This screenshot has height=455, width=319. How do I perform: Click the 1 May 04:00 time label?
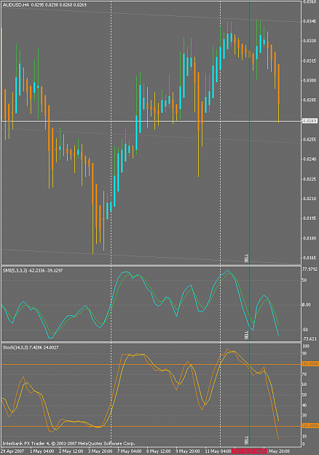pos(42,451)
